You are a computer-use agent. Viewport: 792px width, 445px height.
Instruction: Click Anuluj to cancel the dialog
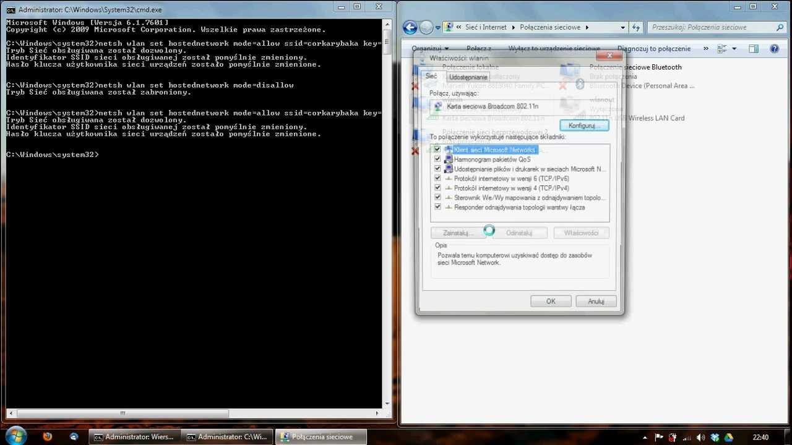596,302
